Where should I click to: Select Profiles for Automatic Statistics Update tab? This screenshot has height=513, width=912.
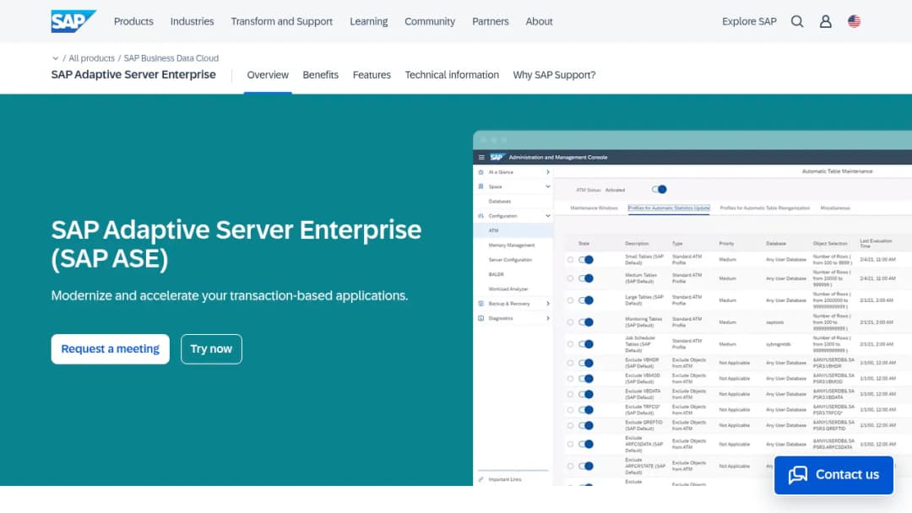[669, 208]
